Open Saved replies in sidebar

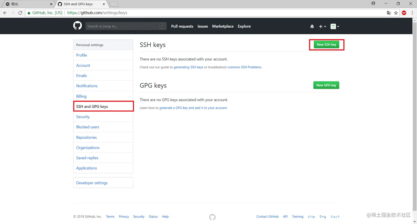click(103, 158)
